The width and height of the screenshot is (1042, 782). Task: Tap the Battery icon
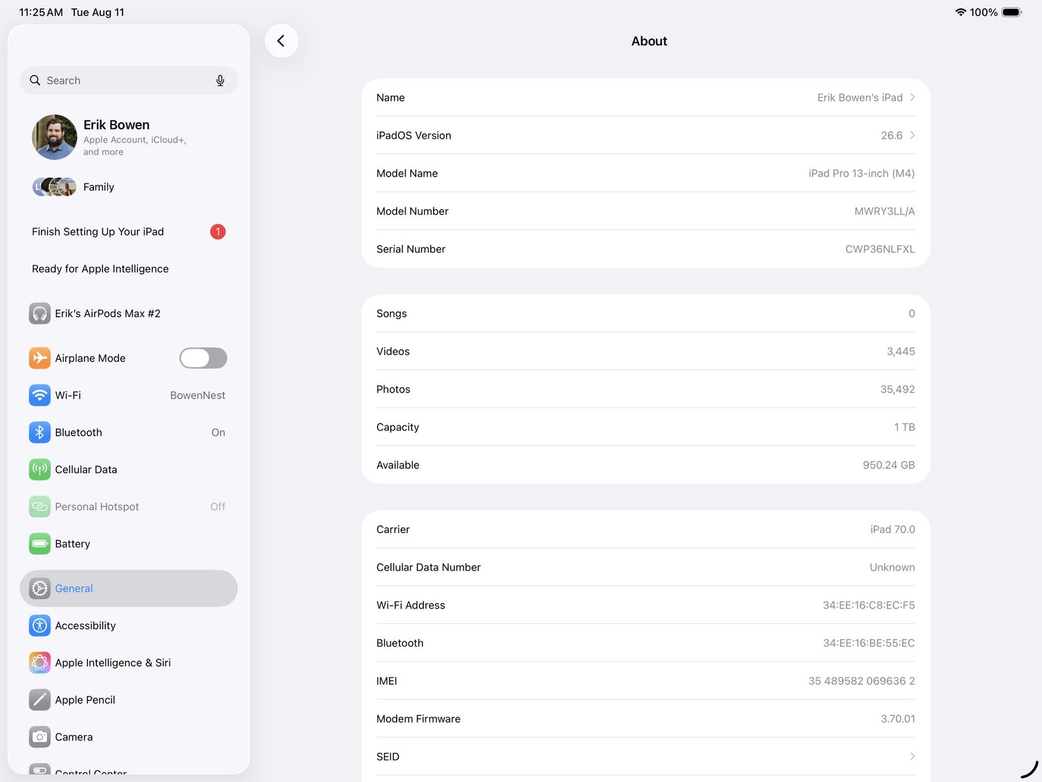pyautogui.click(x=40, y=543)
